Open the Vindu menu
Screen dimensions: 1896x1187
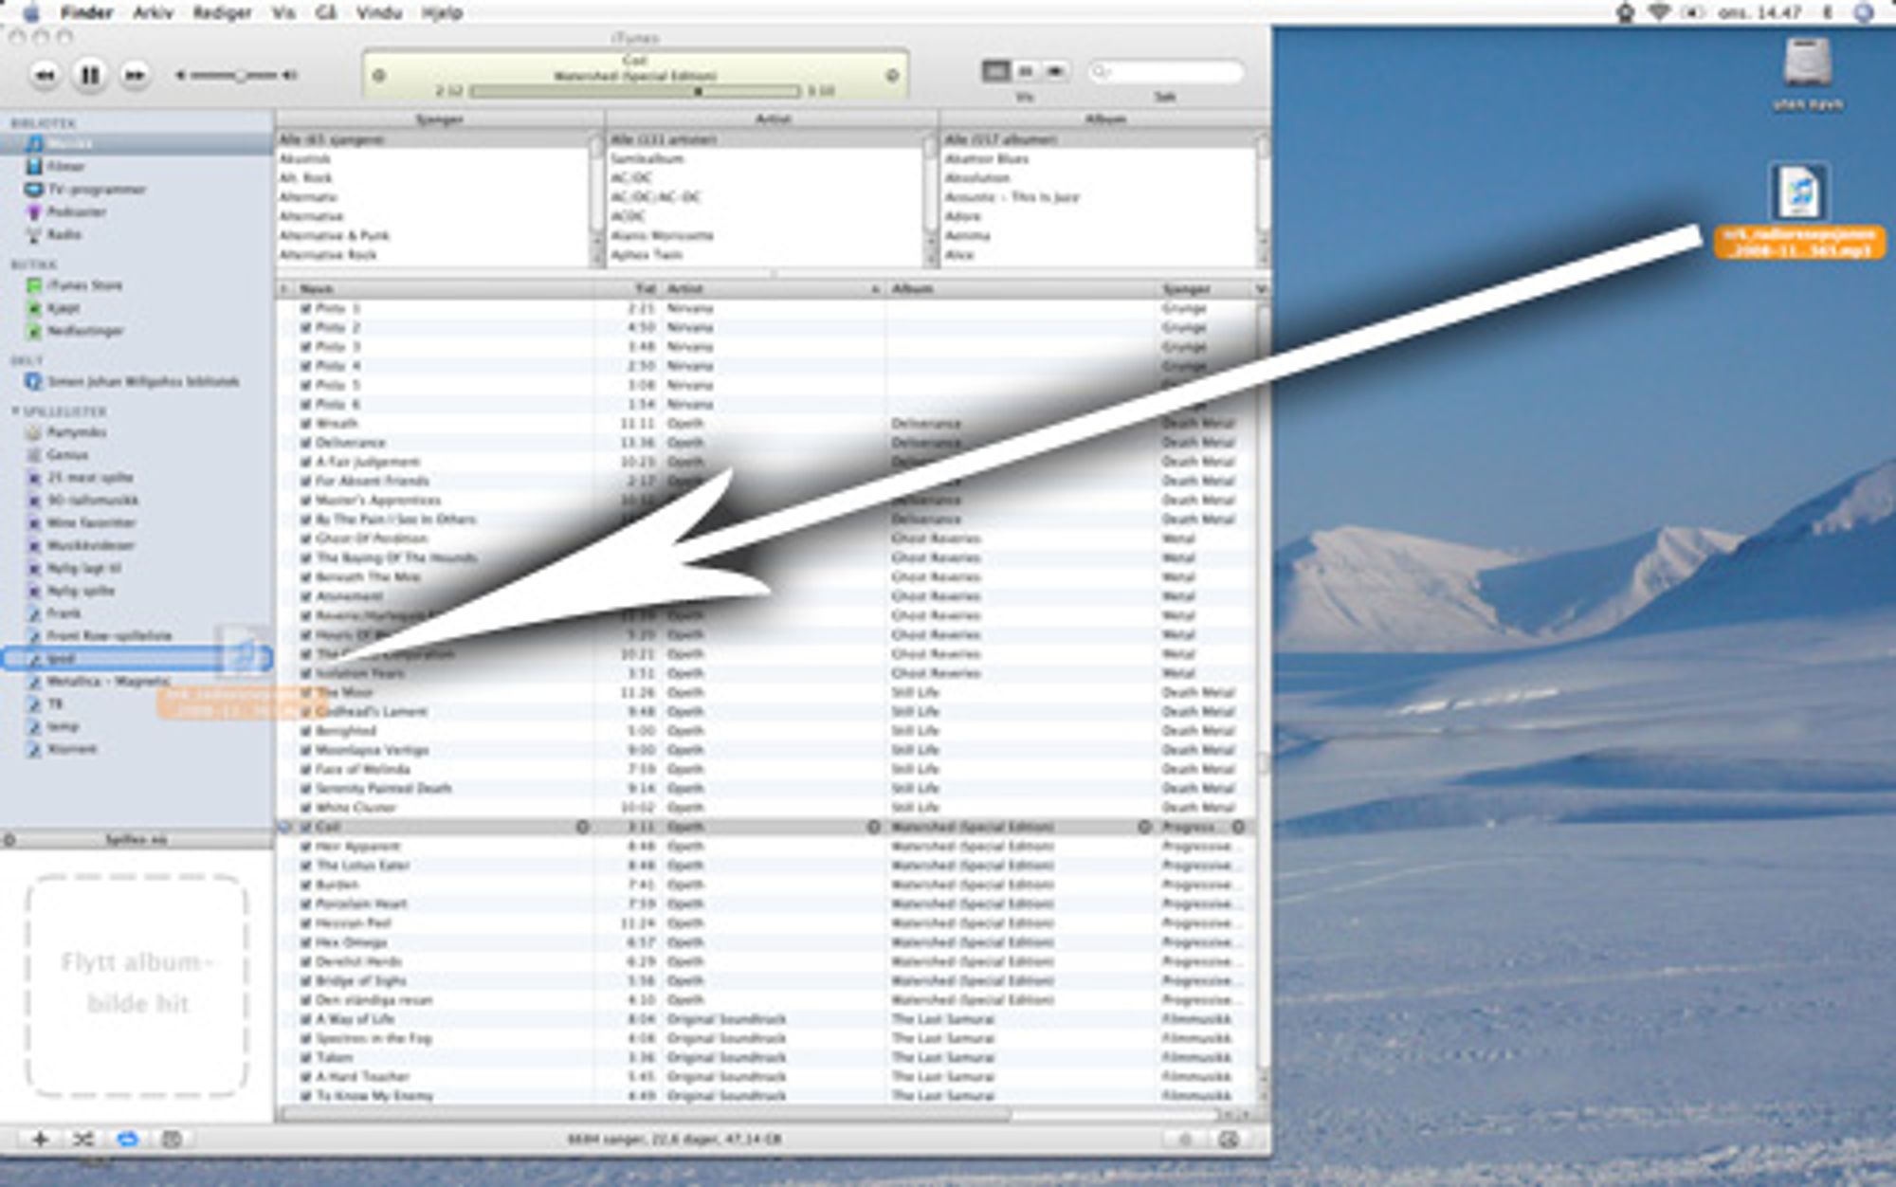click(379, 12)
